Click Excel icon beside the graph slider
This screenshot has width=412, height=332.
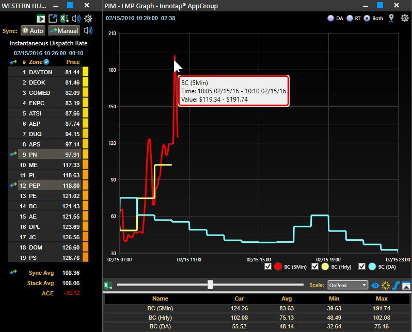click(x=108, y=285)
